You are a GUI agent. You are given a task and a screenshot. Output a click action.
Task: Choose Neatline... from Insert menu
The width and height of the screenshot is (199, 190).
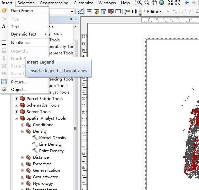pyautogui.click(x=24, y=43)
